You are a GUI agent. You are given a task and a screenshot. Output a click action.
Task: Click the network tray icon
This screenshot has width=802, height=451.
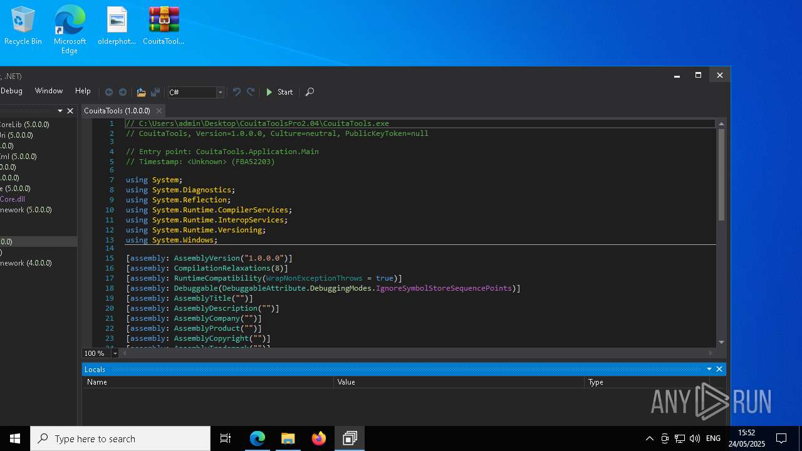pyautogui.click(x=680, y=438)
